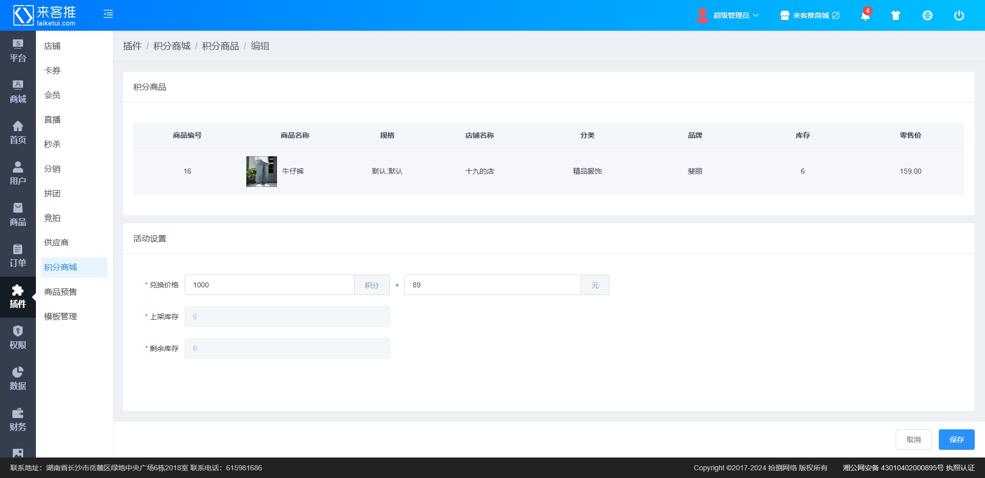Open the 来客推商城 external store link
Image resolution: width=985 pixels, height=478 pixels.
pyautogui.click(x=811, y=15)
